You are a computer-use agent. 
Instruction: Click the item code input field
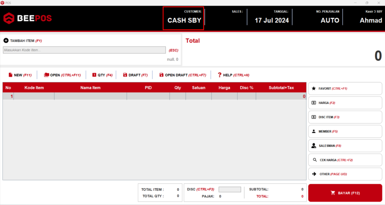[84, 50]
